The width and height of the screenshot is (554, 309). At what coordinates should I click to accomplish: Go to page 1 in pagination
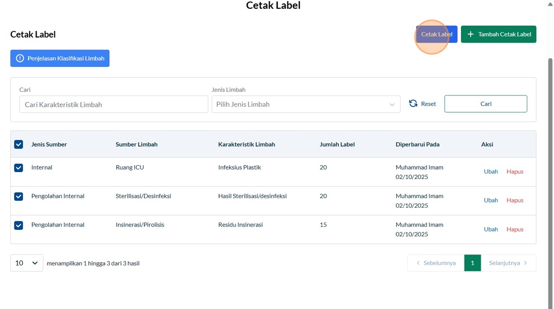[472, 263]
